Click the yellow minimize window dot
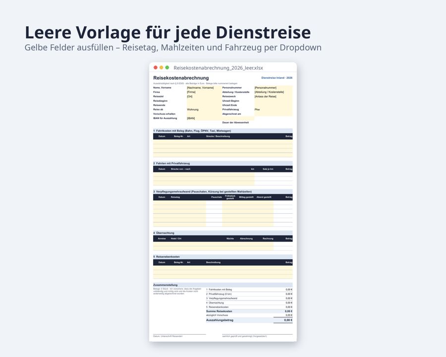Image resolution: width=446 pixels, height=357 pixels. 161,67
